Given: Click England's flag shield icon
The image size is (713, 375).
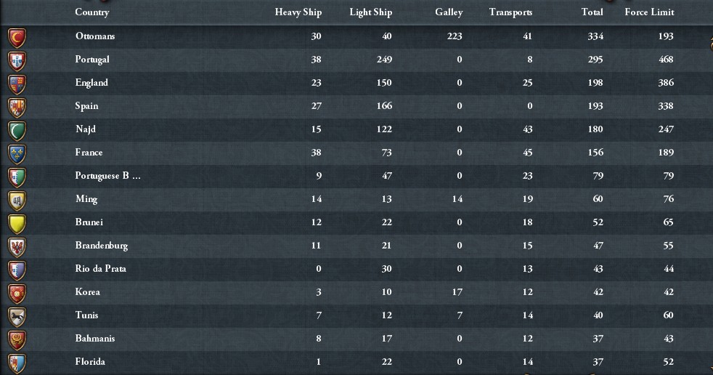Looking at the screenshot, I should tap(17, 83).
